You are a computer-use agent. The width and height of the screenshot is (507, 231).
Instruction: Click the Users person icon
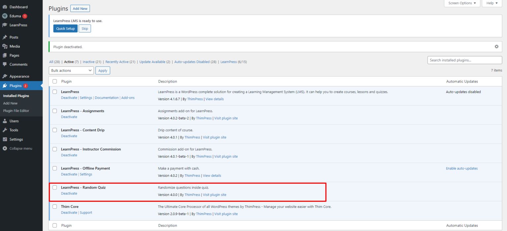point(5,121)
